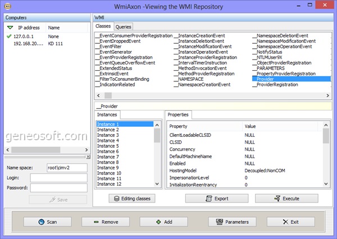Select Instance 2 in Instances list
The image size is (337, 239).
pyautogui.click(x=125, y=130)
